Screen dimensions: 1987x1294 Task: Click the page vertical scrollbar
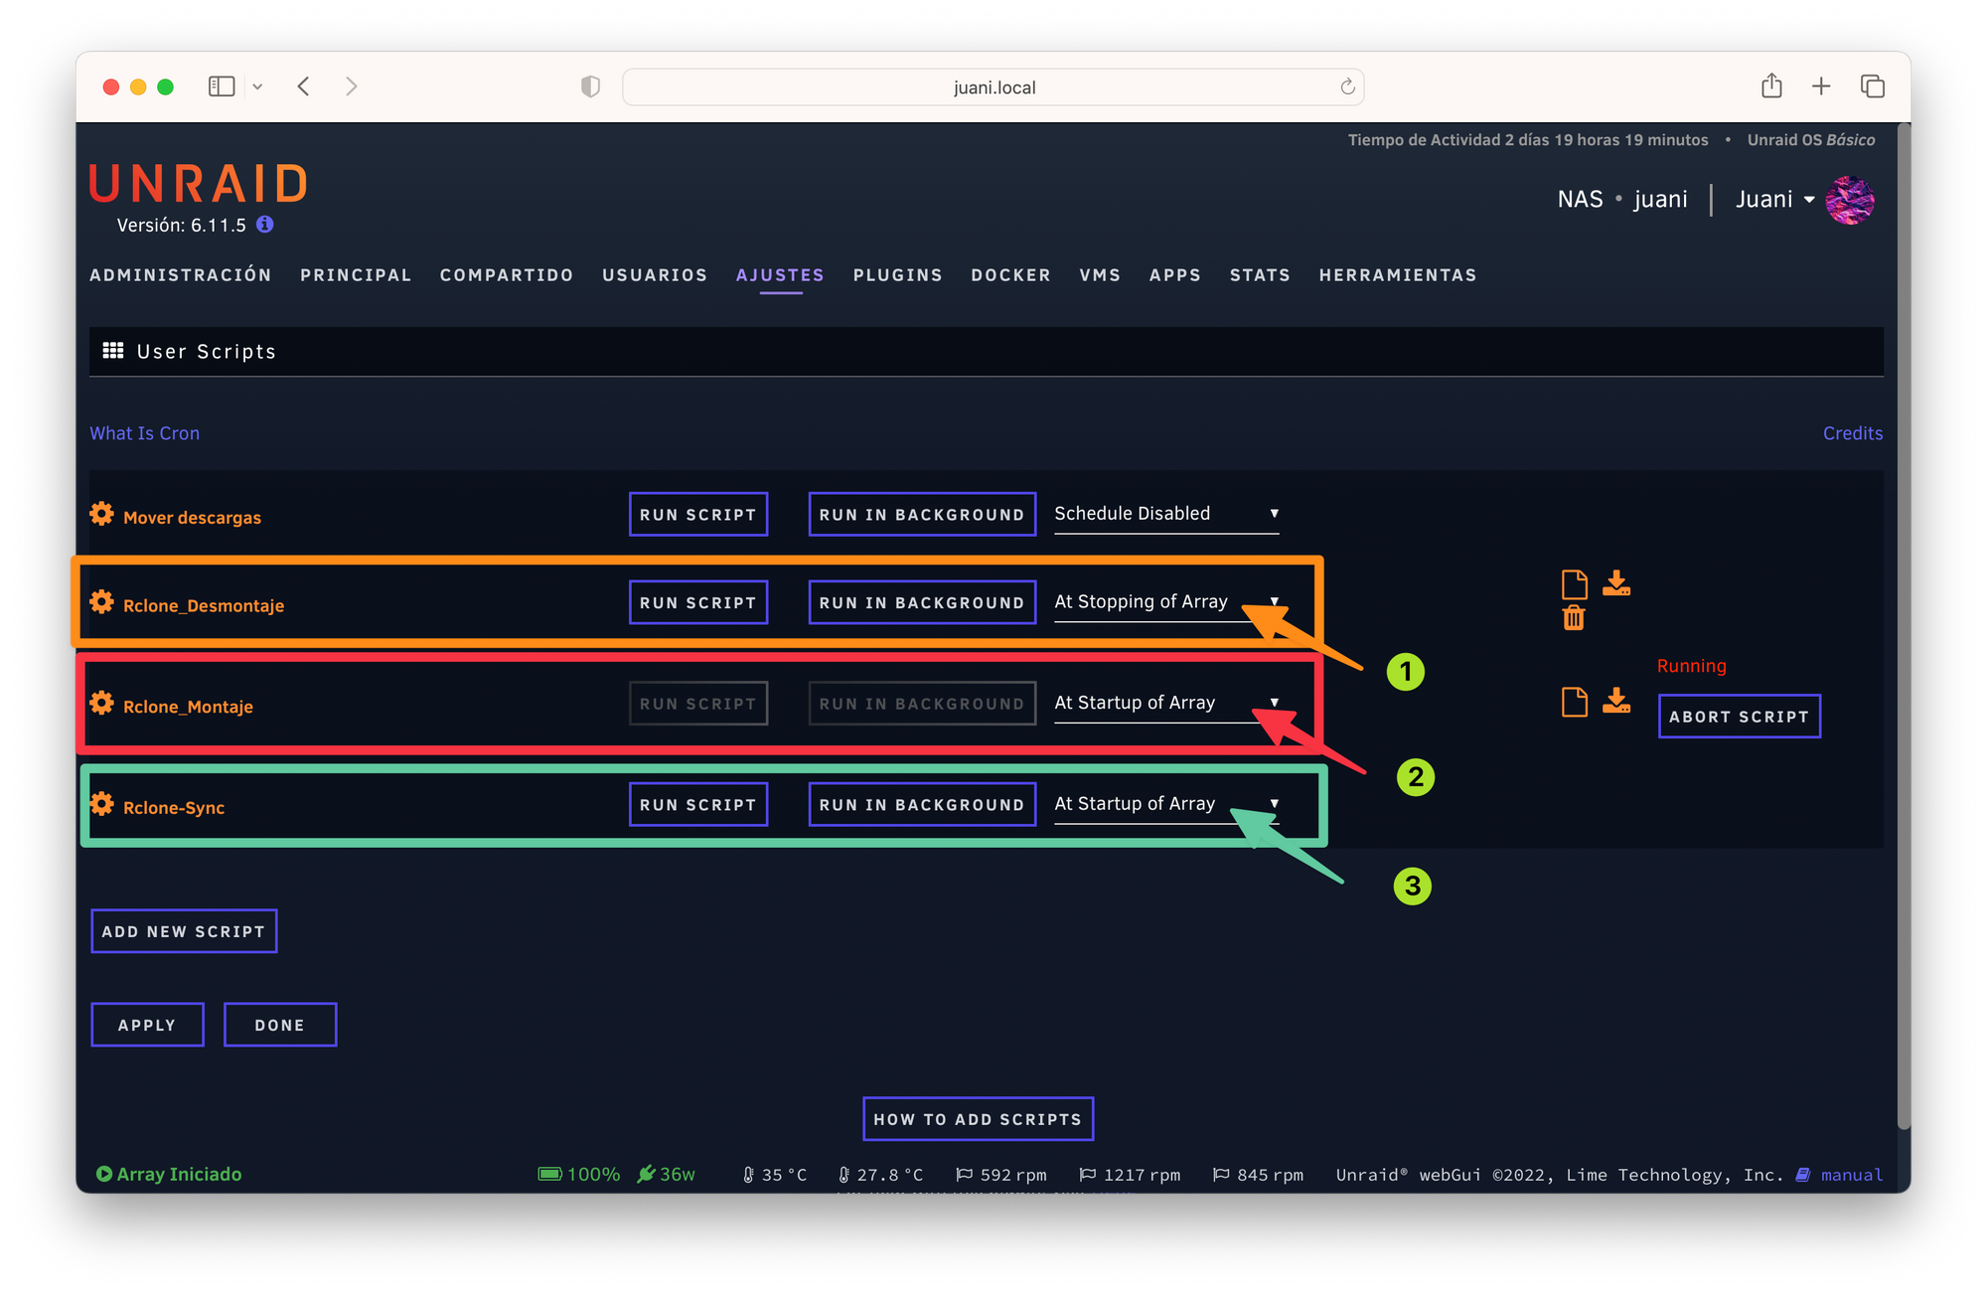[1904, 626]
